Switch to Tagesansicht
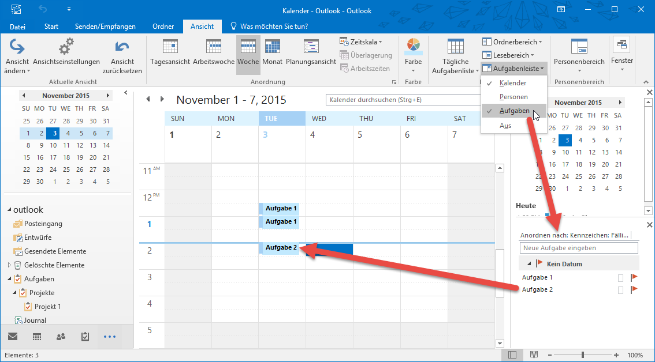The width and height of the screenshot is (655, 362). click(170, 52)
